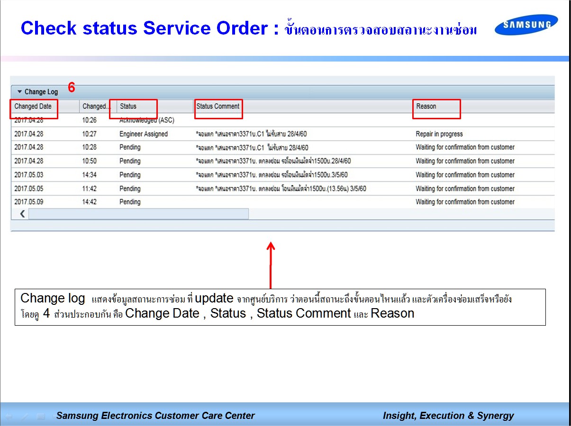Click the Status Comment column header
Image resolution: width=571 pixels, height=426 pixels.
pyautogui.click(x=218, y=106)
